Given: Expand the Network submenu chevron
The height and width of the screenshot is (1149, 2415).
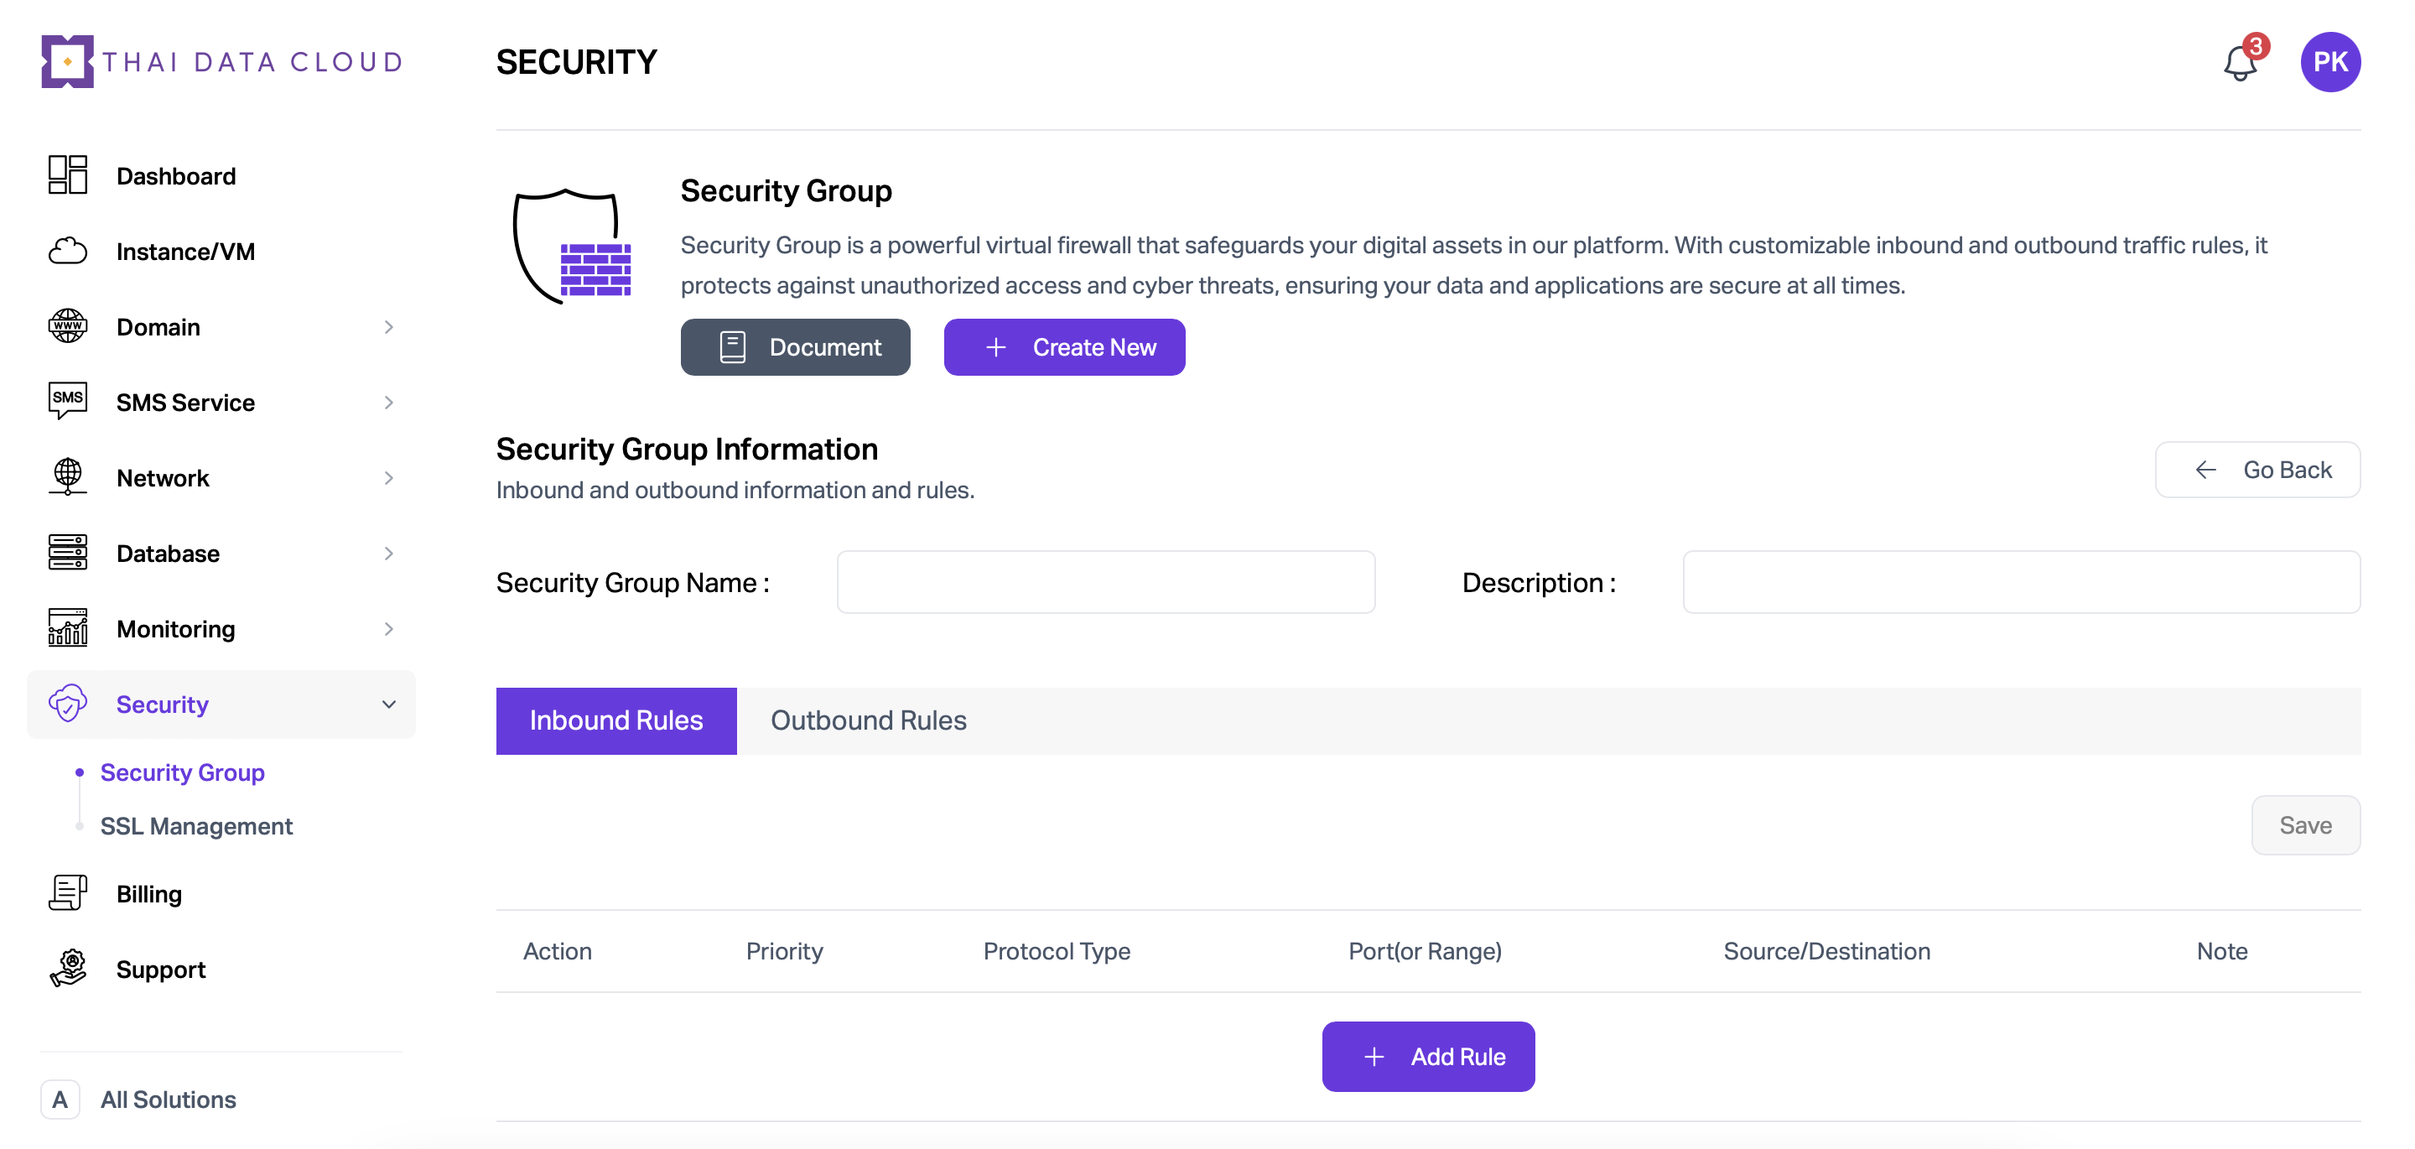Looking at the screenshot, I should (x=388, y=478).
